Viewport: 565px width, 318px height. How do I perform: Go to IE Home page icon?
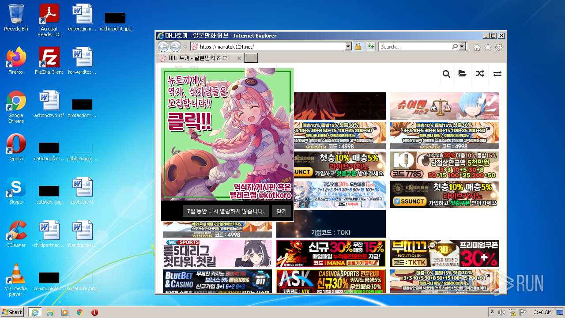click(x=477, y=47)
